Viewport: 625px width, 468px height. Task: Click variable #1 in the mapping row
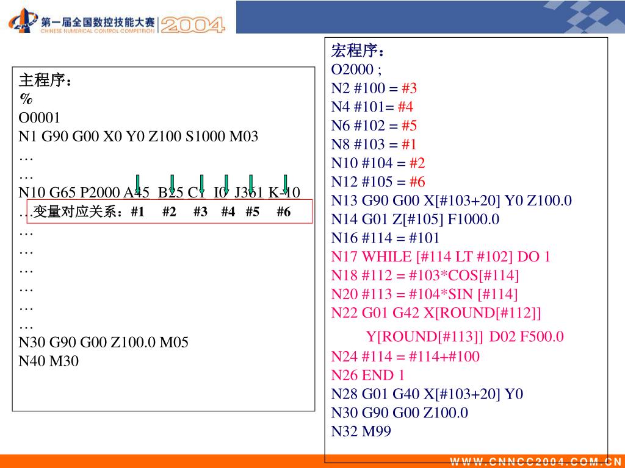pos(137,211)
